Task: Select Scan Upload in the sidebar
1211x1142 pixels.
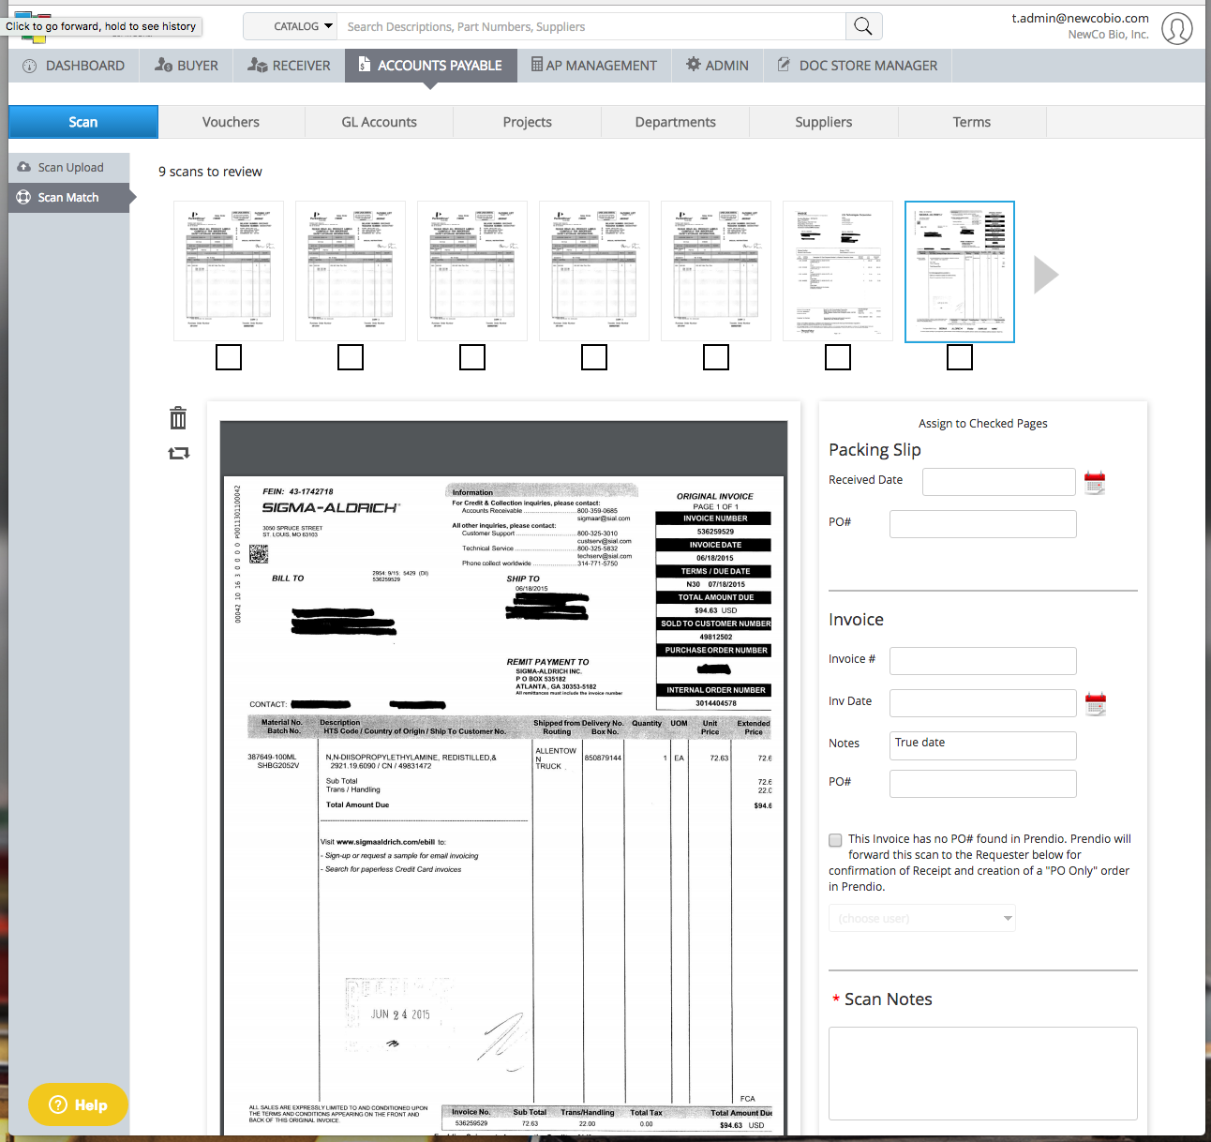Action: pyautogui.click(x=69, y=168)
